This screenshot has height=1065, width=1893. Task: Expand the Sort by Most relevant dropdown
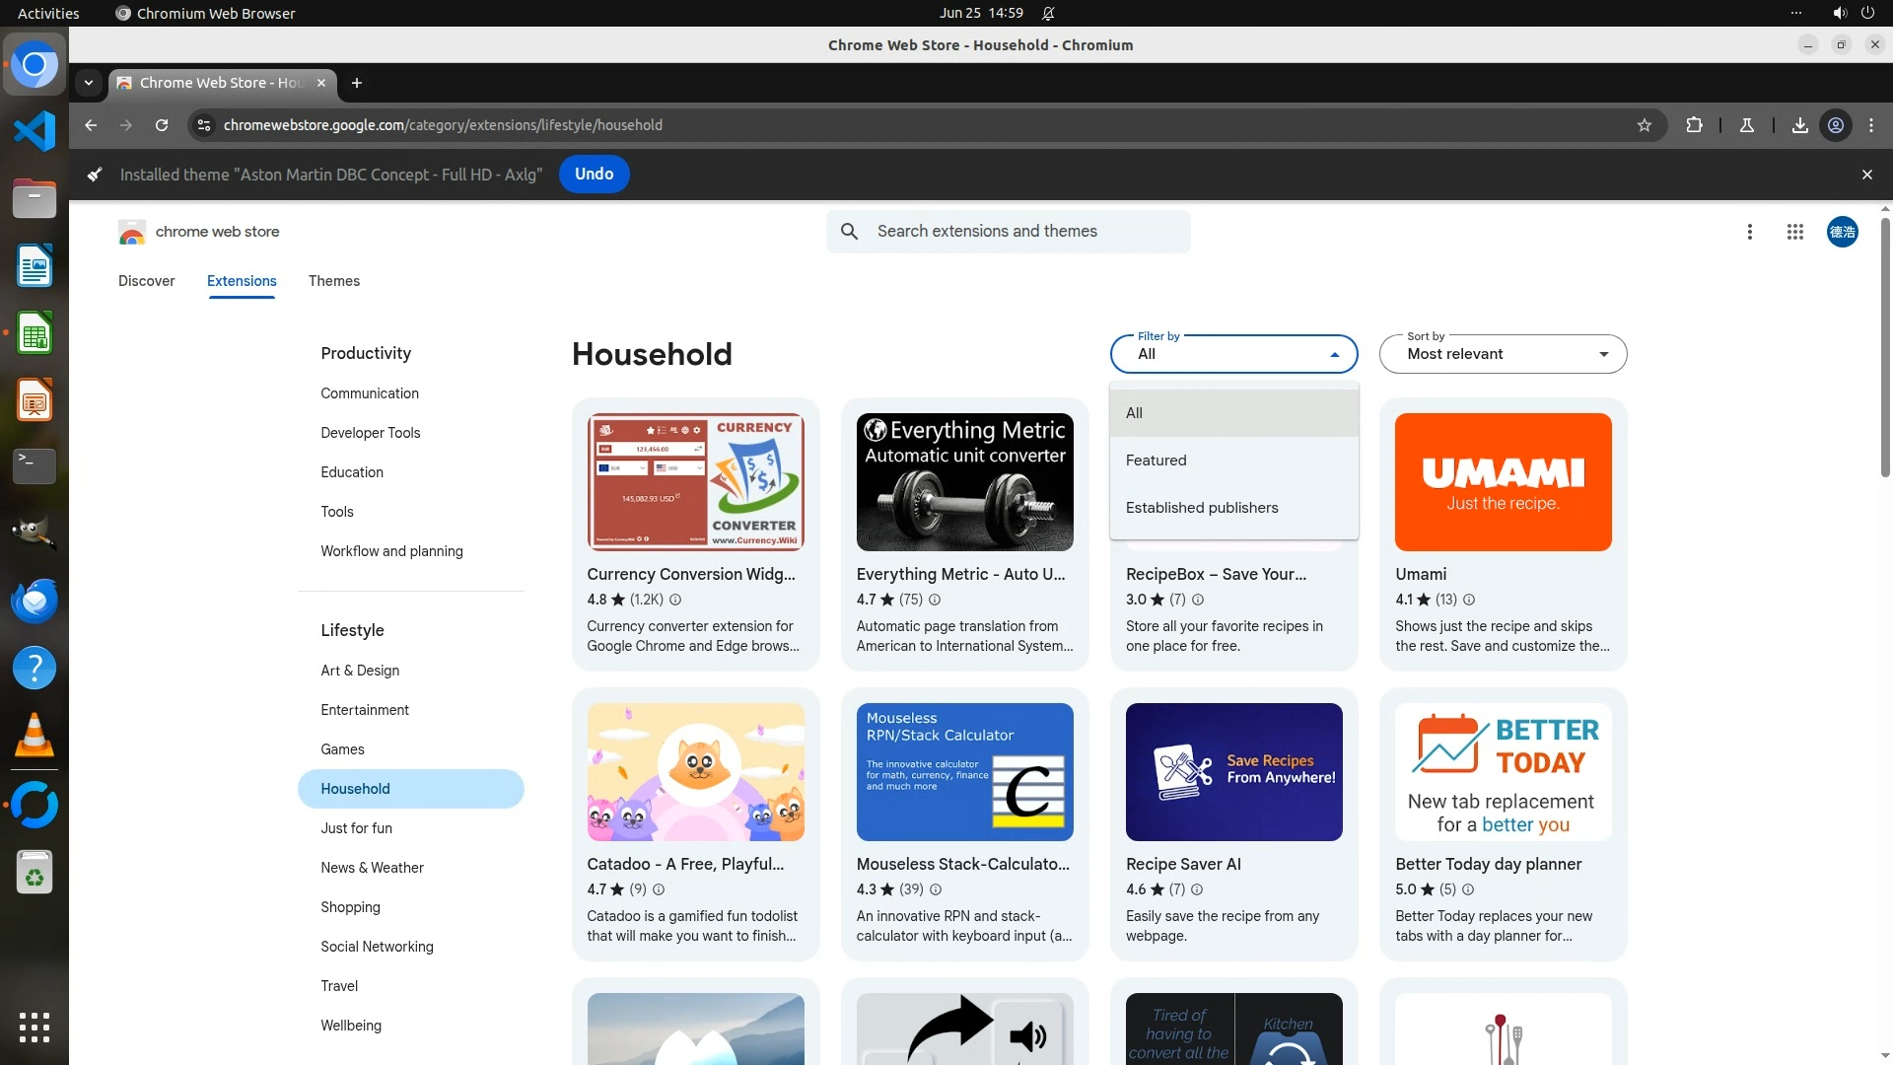1502,354
